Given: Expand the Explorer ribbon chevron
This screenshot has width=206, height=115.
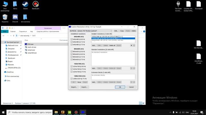Looking at the screenshot, I should [x=141, y=31].
